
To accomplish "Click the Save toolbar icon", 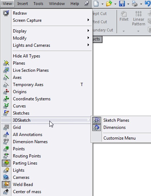I will tap(122, 4).
